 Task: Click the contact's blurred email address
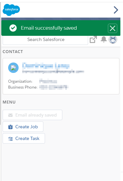(x=53, y=71)
